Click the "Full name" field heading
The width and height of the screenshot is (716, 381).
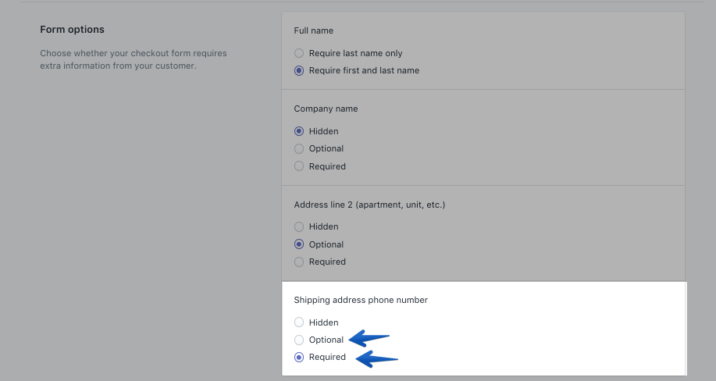pos(314,30)
